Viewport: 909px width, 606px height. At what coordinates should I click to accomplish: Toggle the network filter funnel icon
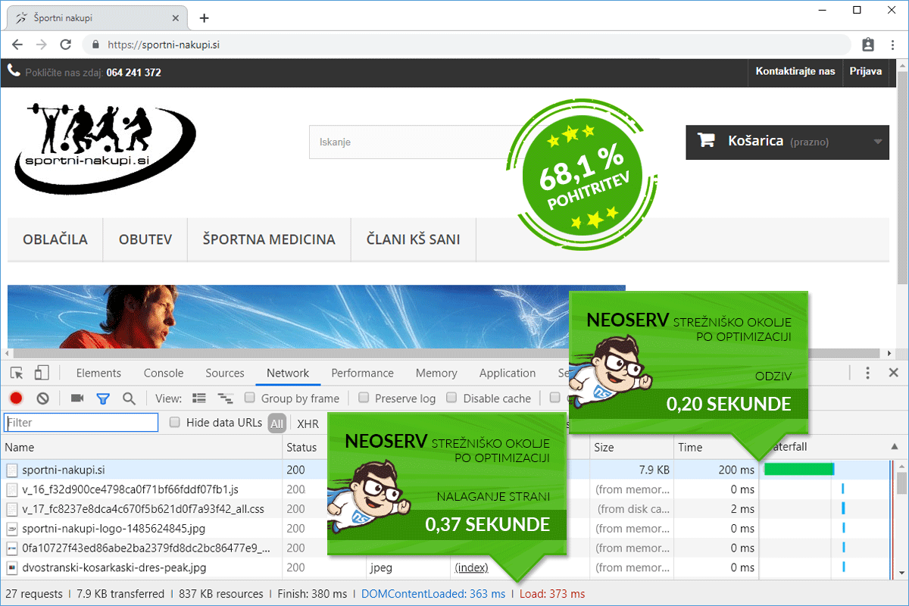click(103, 398)
